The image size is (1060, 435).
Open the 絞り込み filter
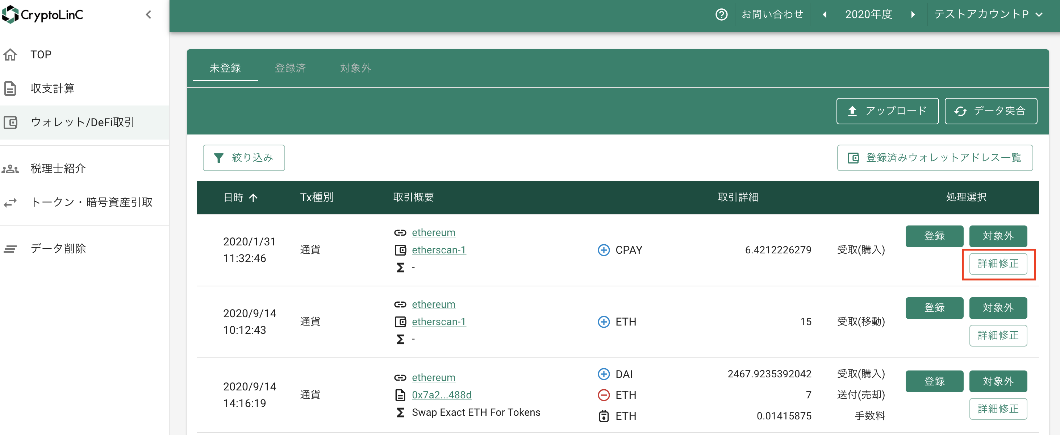coord(243,158)
